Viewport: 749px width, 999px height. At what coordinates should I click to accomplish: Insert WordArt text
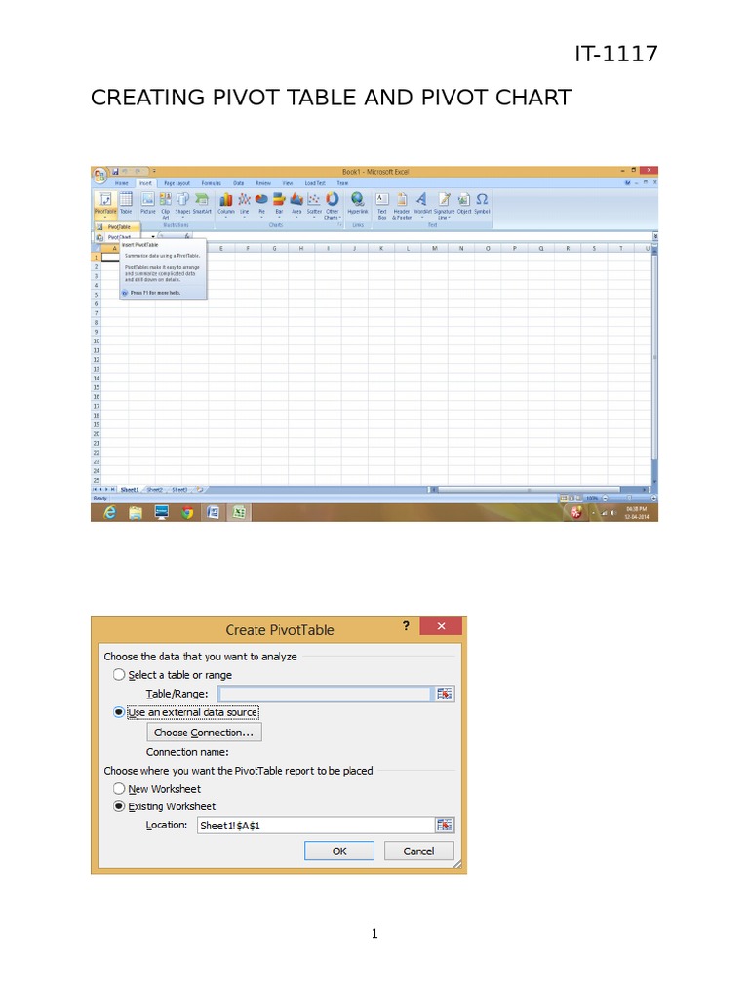coord(422,203)
